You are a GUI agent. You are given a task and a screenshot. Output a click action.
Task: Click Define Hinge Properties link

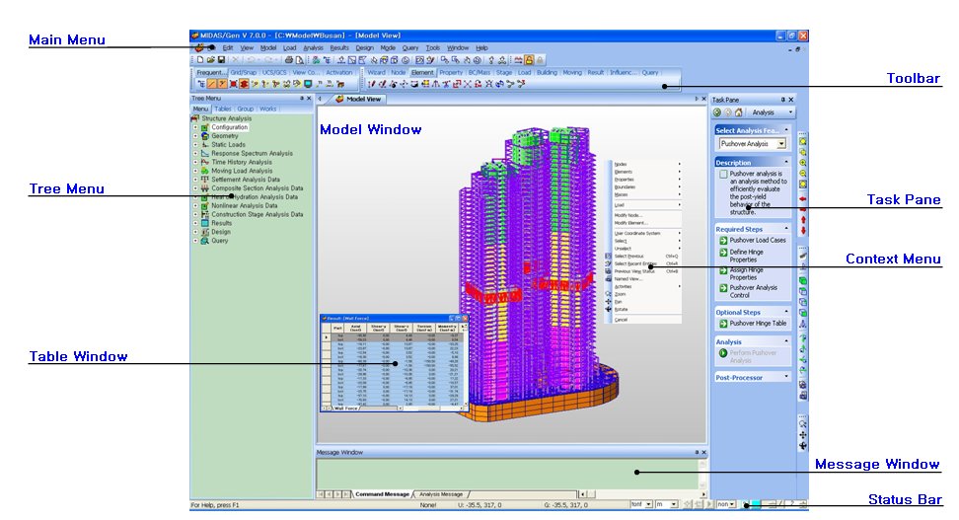point(757,257)
